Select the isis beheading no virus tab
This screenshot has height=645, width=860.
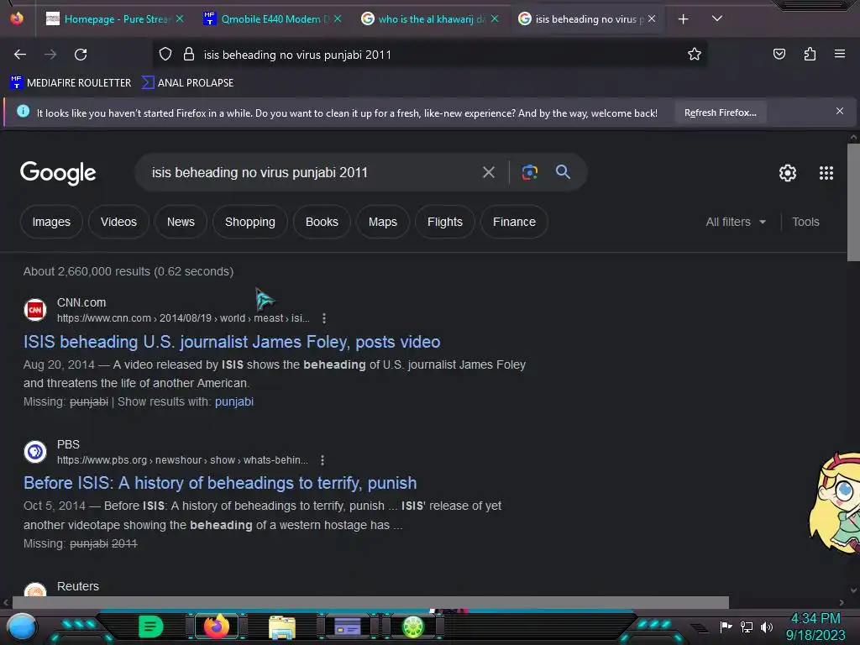[587, 19]
